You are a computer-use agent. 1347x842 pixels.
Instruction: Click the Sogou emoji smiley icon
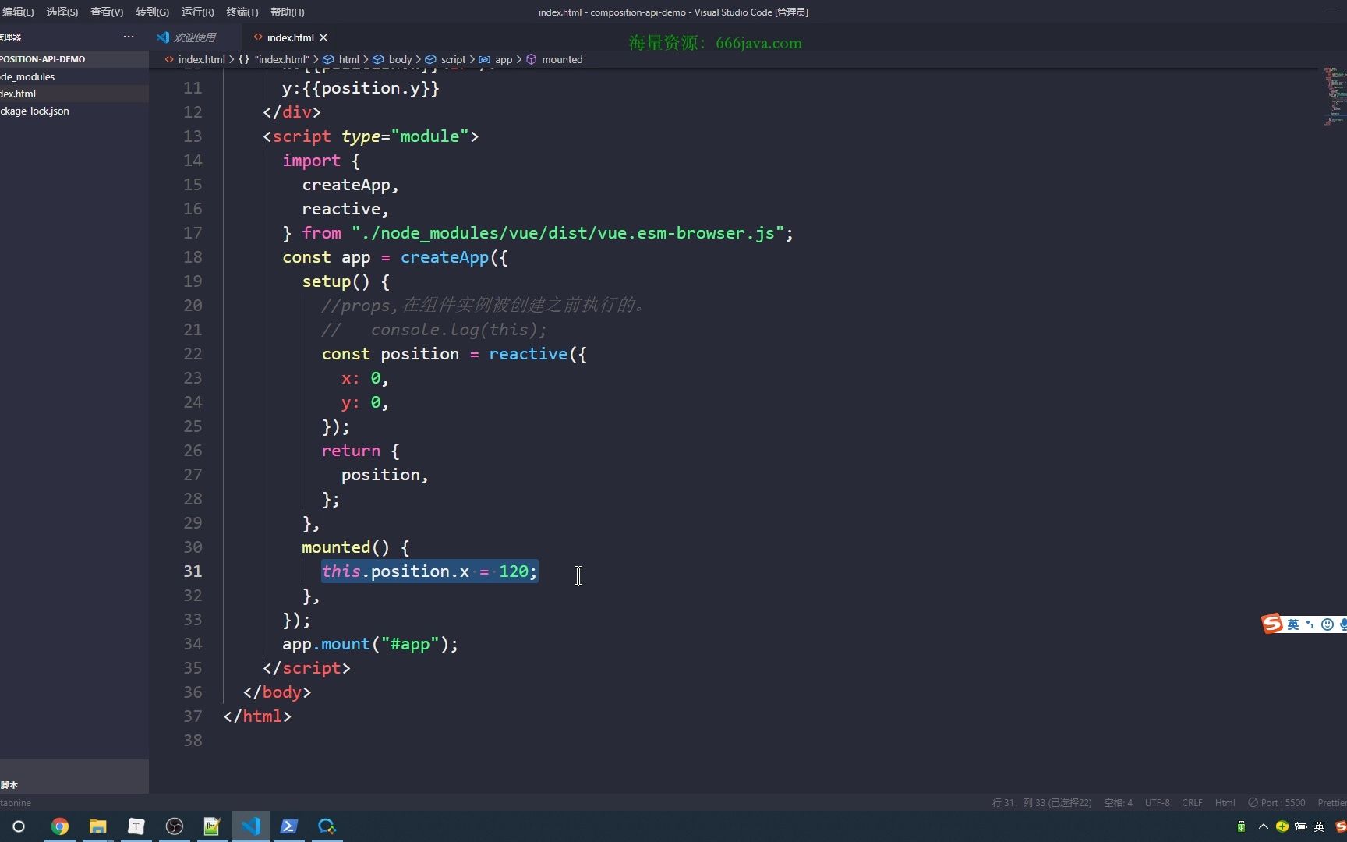click(1328, 624)
